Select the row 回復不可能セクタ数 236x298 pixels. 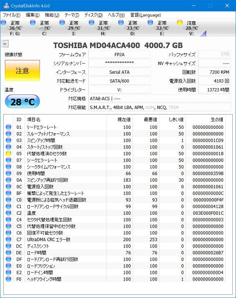[x=115, y=233]
